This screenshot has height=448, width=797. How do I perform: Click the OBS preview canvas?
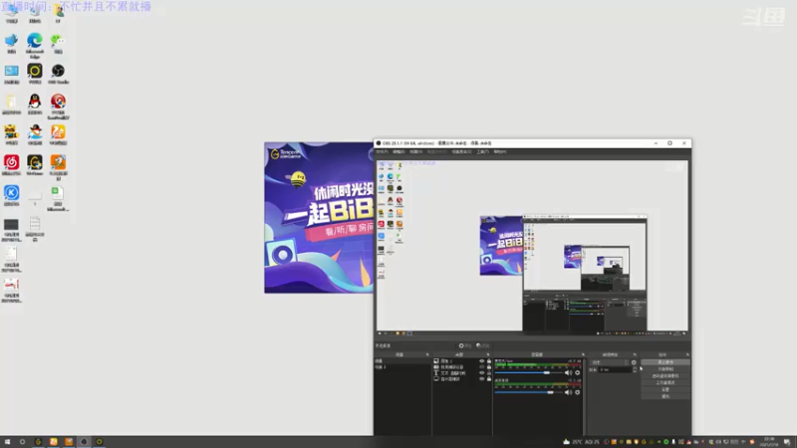532,246
